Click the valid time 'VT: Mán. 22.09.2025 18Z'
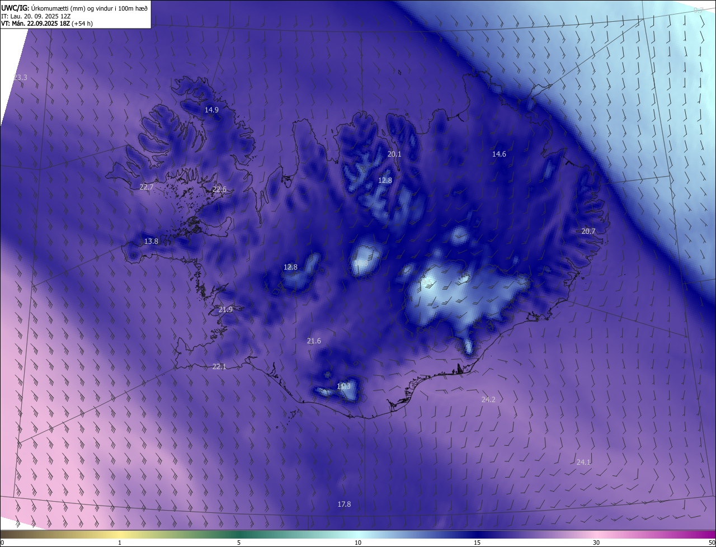This screenshot has height=547, width=716. coord(35,23)
